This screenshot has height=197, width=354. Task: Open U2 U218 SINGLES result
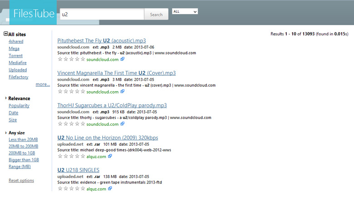click(x=79, y=170)
